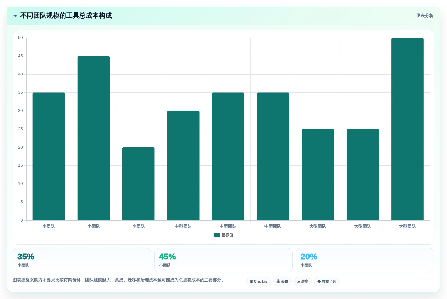
Task: Click the tallest bar with value 50
Action: coord(407,129)
